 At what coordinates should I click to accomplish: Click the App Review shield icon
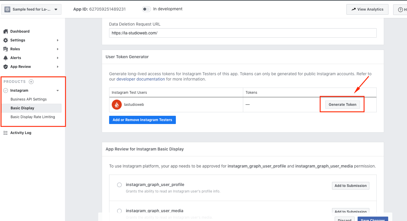pyautogui.click(x=5, y=67)
